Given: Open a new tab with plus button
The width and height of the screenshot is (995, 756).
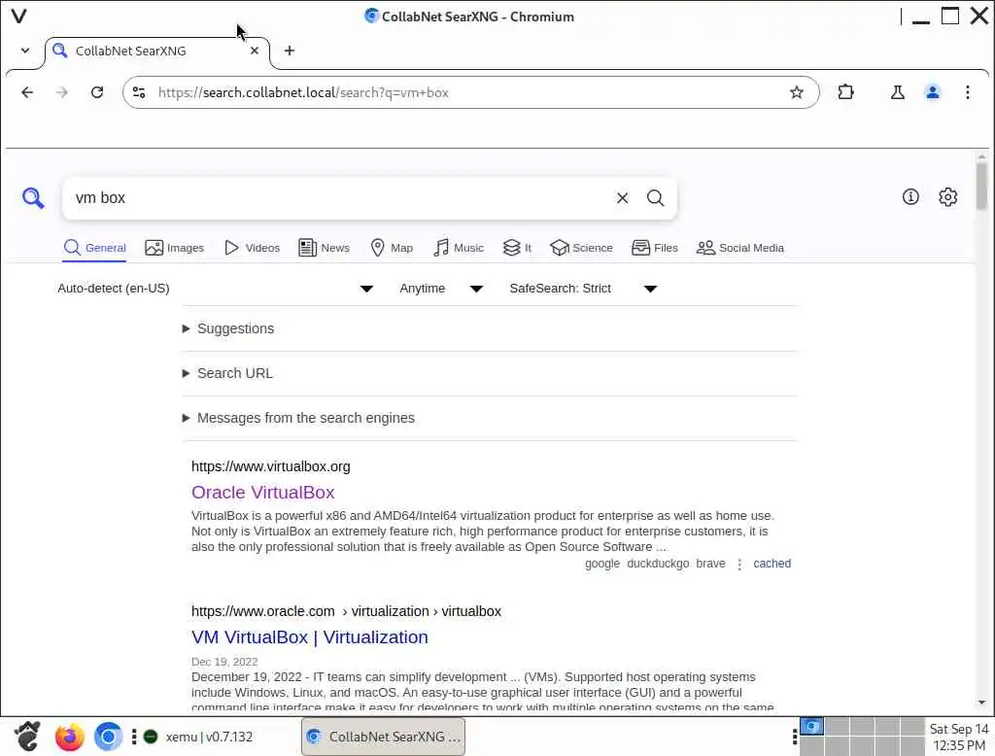Looking at the screenshot, I should tap(290, 51).
